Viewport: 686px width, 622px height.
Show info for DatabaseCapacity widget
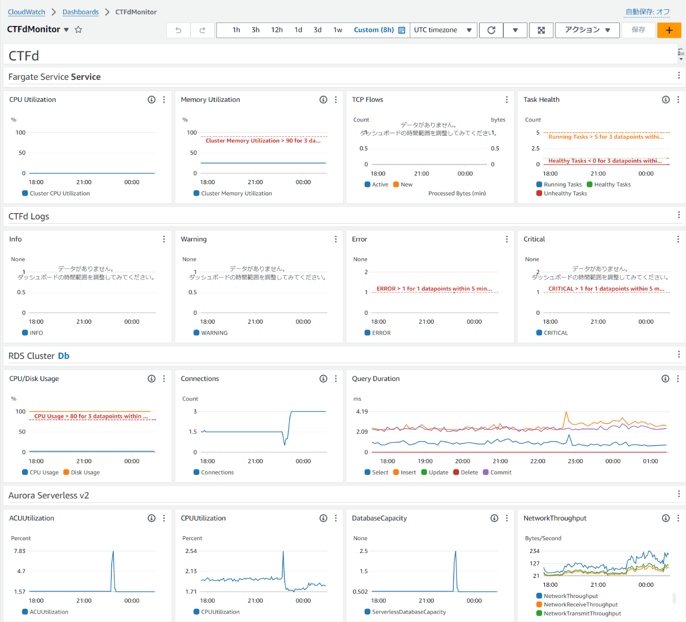(x=494, y=518)
